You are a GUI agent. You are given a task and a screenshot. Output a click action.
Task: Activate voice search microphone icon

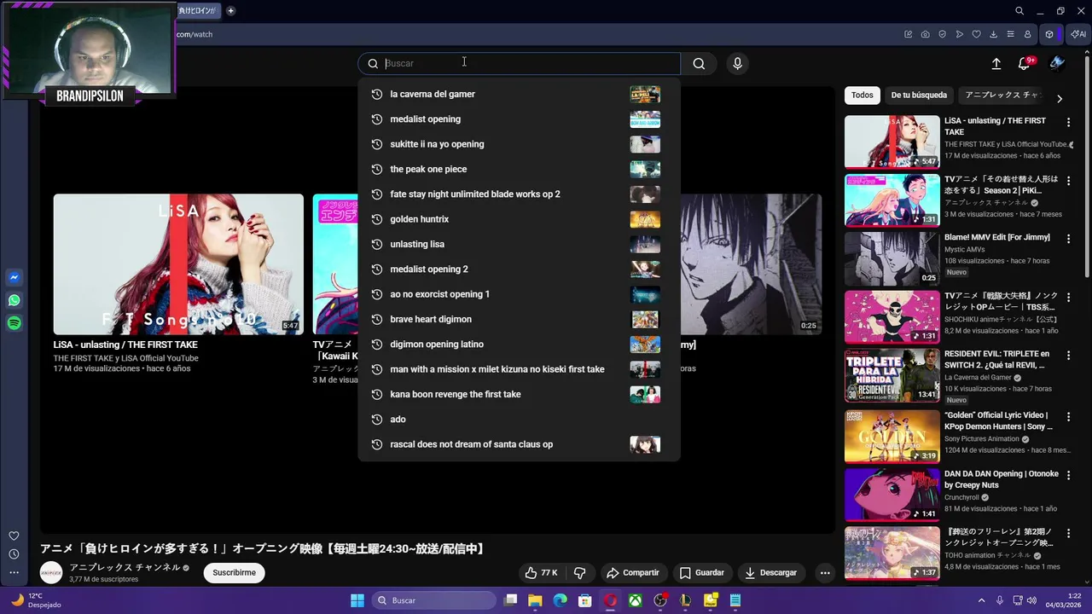click(x=737, y=63)
